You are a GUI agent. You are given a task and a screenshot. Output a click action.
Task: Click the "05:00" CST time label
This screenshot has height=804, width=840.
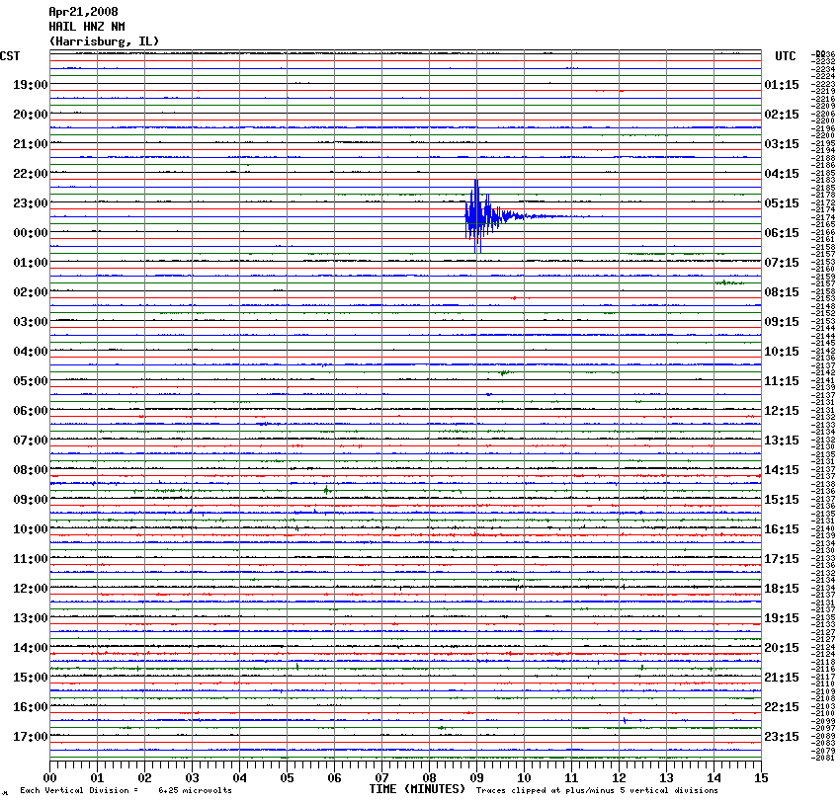tap(31, 381)
